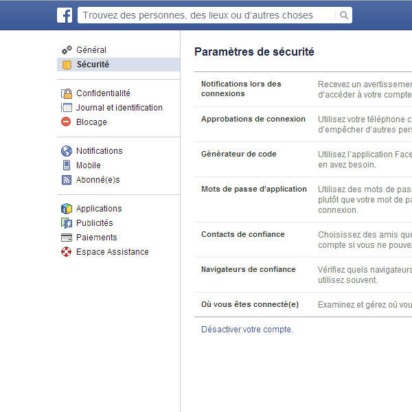
Task: Click the RSS icon beside Abonné(e)s
Action: pyautogui.click(x=67, y=180)
